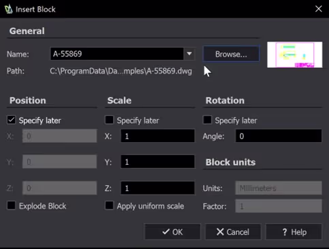
Task: Click the Block units heading
Action: pyautogui.click(x=230, y=162)
